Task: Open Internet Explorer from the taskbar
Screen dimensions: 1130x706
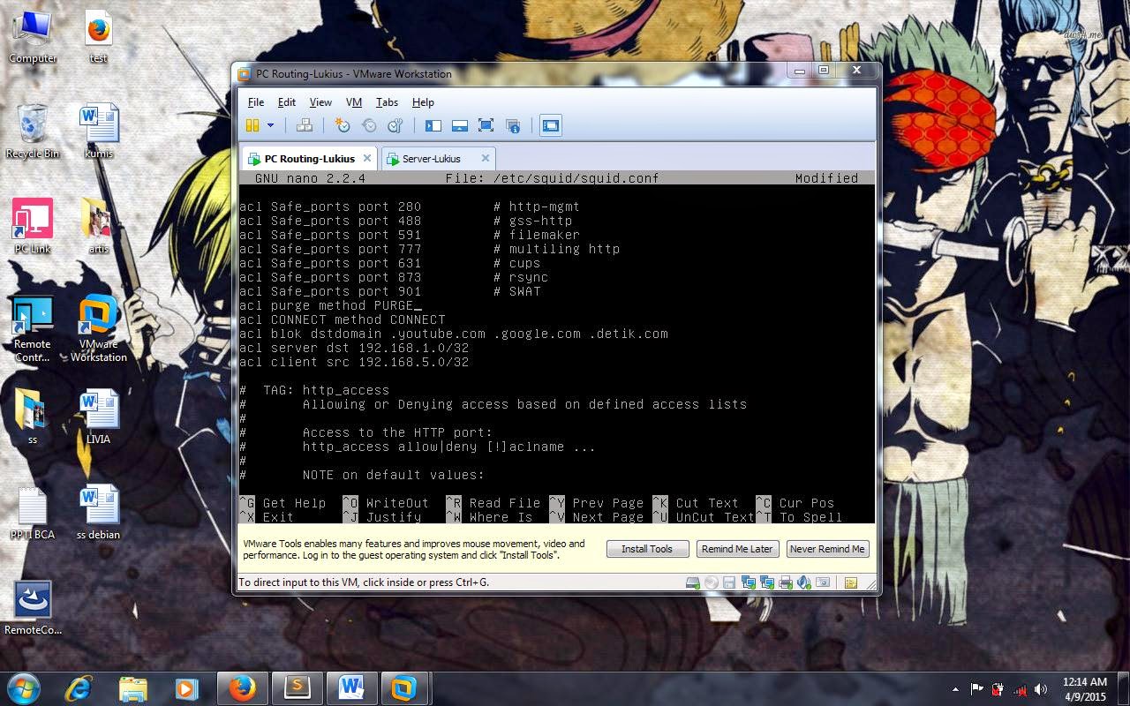Action: click(x=79, y=687)
